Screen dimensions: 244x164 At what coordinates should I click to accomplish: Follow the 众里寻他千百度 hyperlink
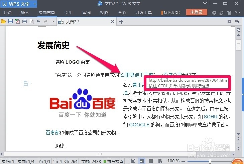[137, 75]
